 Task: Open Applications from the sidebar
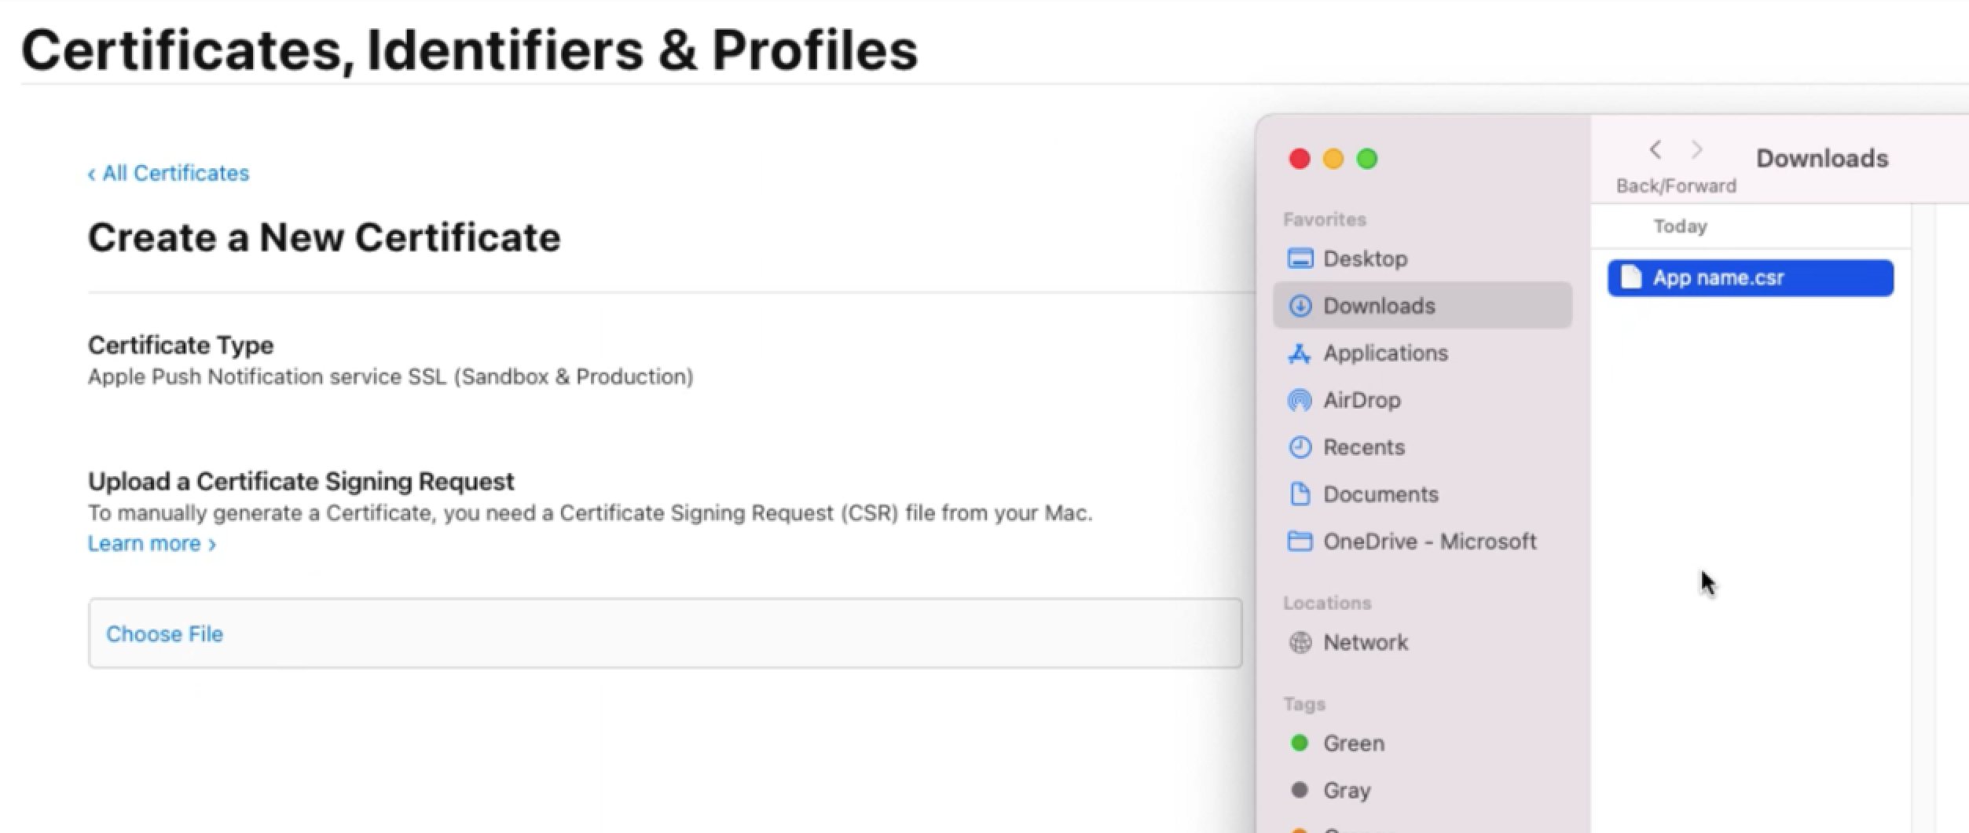coord(1385,353)
